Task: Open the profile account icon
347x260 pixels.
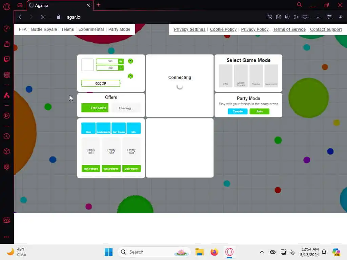Action: pyautogui.click(x=340, y=17)
